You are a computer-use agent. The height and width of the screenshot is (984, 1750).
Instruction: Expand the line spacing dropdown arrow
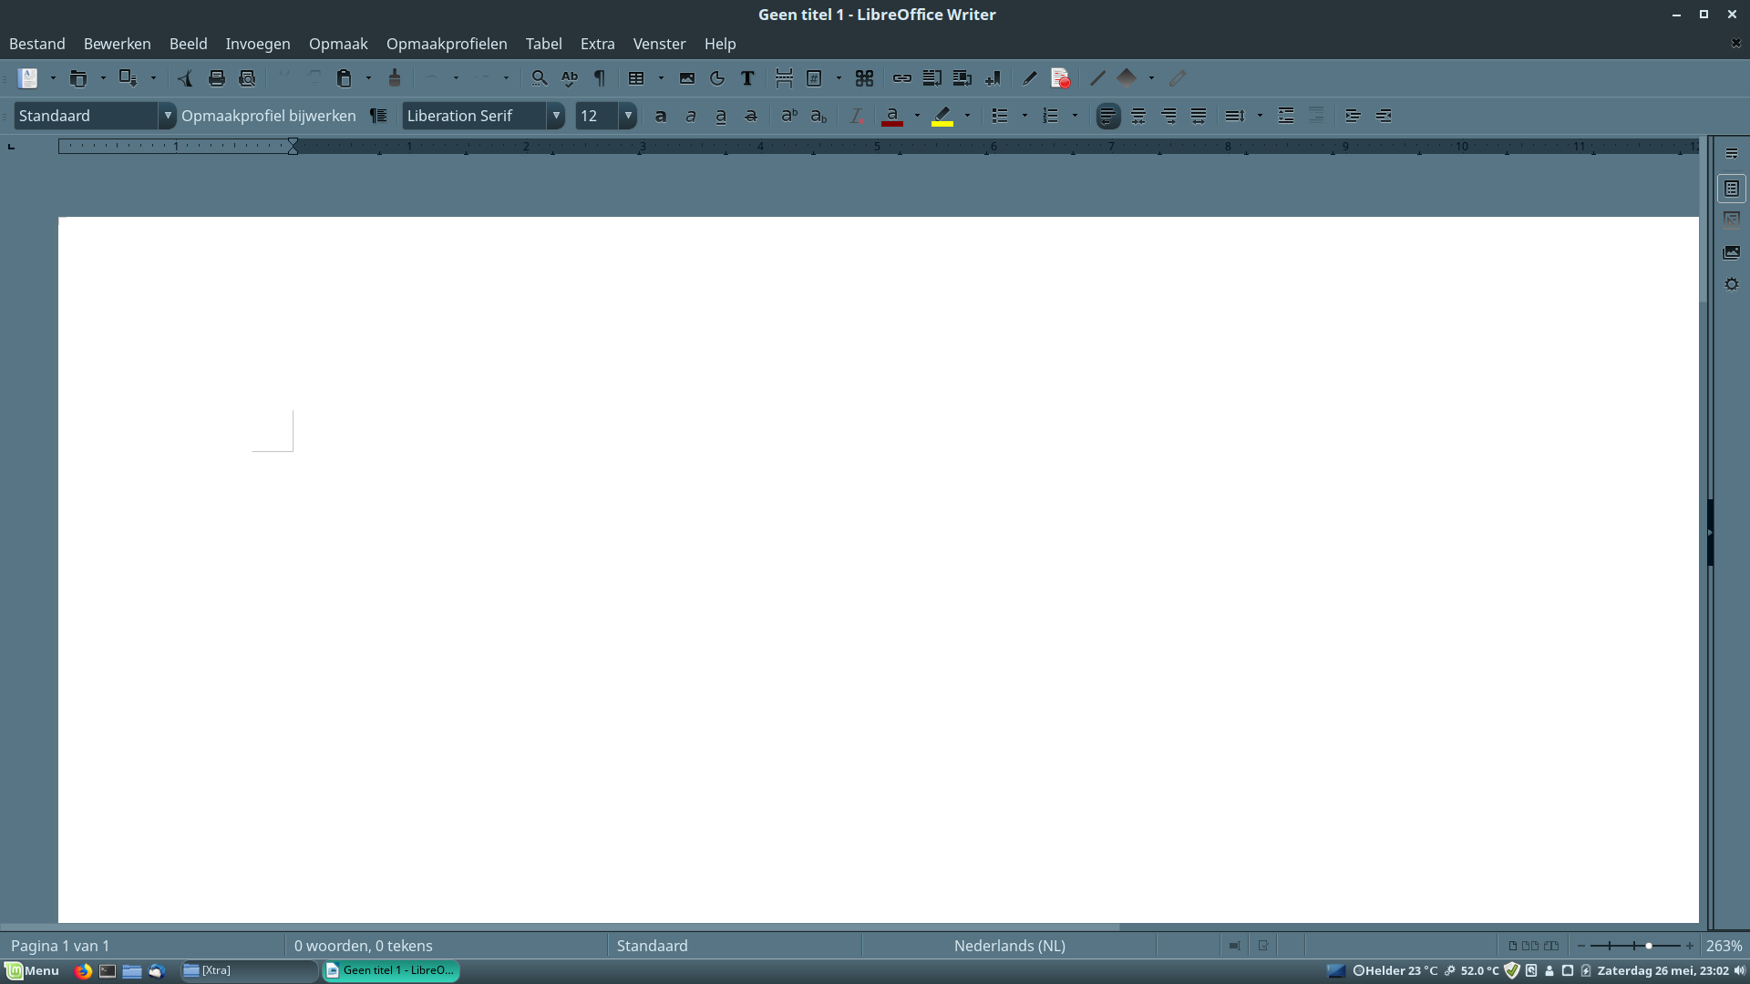click(x=1260, y=116)
